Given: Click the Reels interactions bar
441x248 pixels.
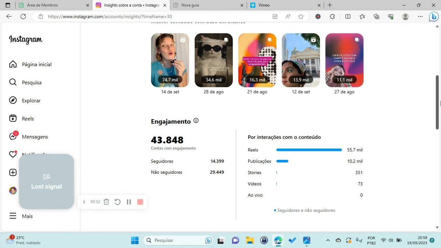Looking at the screenshot, I should 309,150.
